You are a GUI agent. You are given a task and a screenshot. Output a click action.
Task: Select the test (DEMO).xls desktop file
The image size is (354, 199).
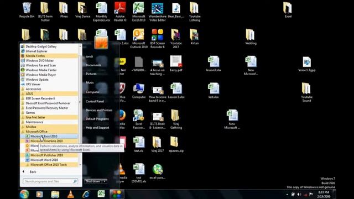coord(139,173)
